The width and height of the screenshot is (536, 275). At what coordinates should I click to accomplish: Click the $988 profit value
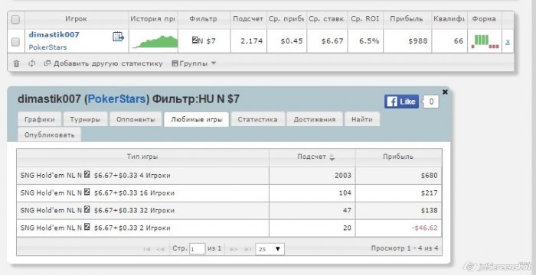pos(418,41)
